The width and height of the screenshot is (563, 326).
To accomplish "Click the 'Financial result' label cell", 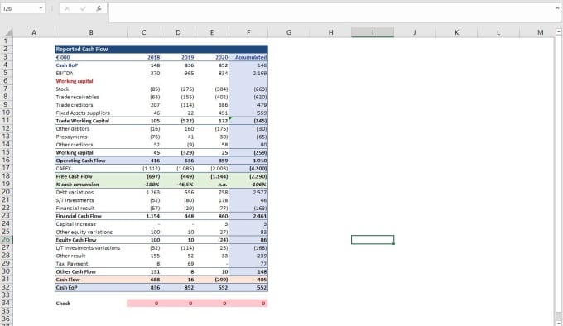I will click(91, 208).
